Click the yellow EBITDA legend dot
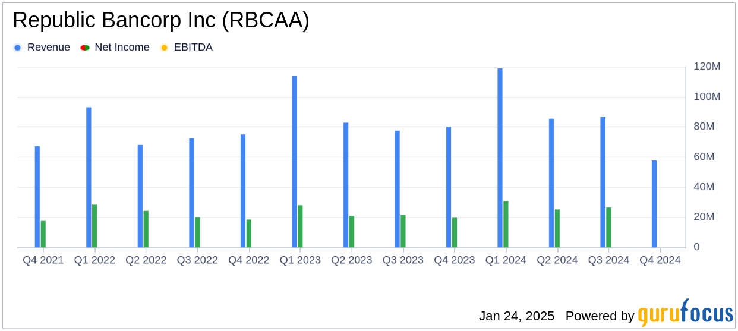 pos(165,48)
